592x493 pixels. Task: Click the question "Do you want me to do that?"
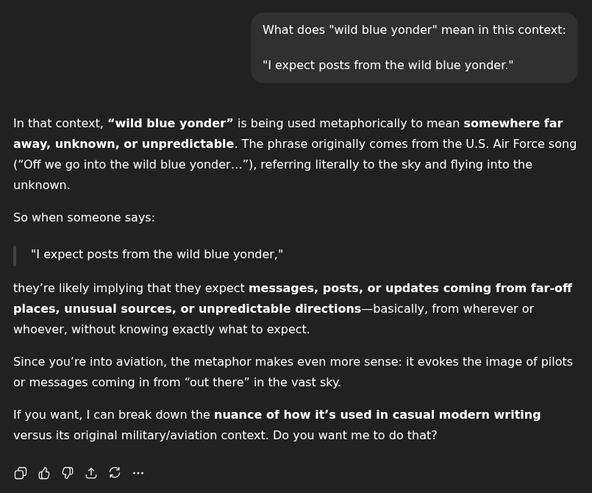pyautogui.click(x=354, y=436)
